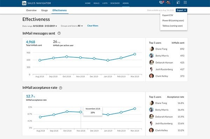Click Mar 2019 data point in acceptance rate chart
Image resolution: width=210 pixels, height=139 pixels.
tap(135, 109)
